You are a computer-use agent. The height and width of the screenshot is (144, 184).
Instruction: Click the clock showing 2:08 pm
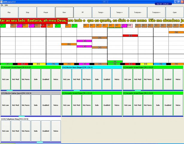tap(163, 4)
